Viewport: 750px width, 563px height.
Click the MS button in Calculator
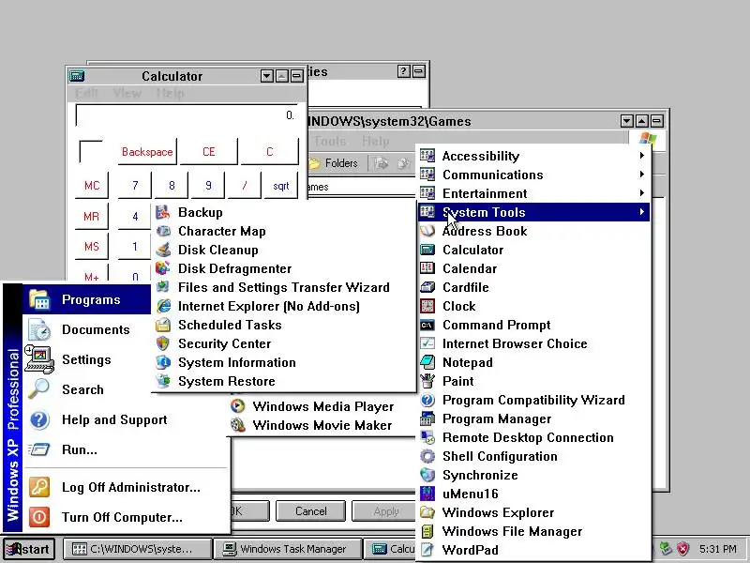92,247
